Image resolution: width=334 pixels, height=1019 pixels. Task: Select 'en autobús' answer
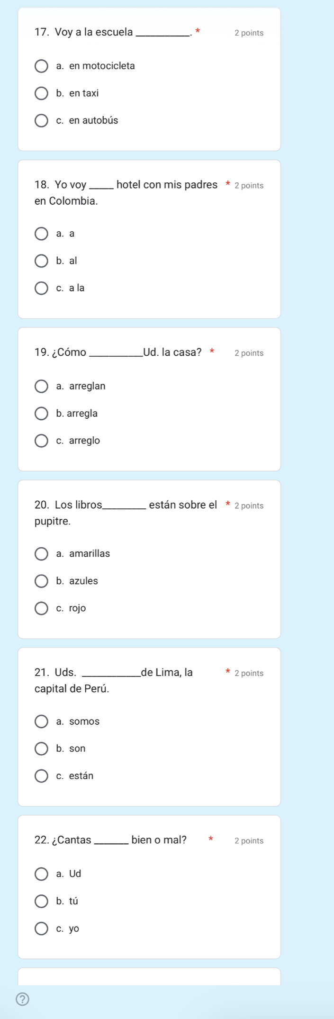click(42, 120)
